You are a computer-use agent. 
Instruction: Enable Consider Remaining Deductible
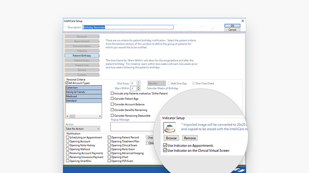112,116
